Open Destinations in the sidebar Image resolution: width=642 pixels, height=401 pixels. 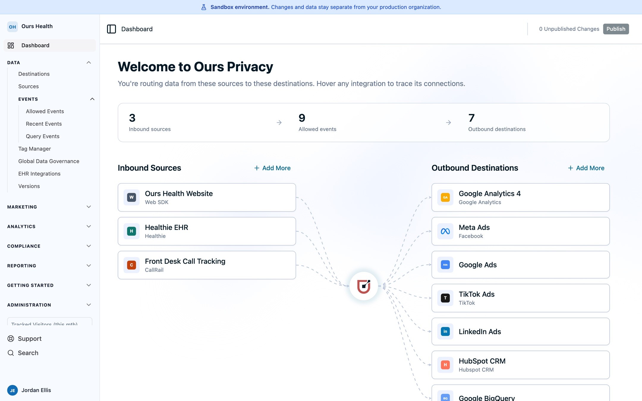tap(34, 74)
